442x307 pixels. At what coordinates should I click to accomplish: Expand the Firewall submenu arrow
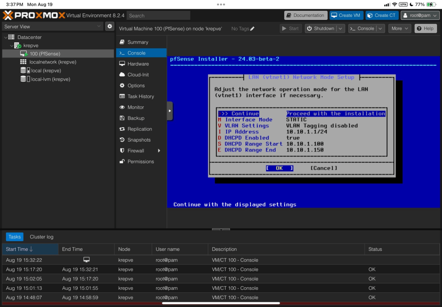pyautogui.click(x=159, y=151)
